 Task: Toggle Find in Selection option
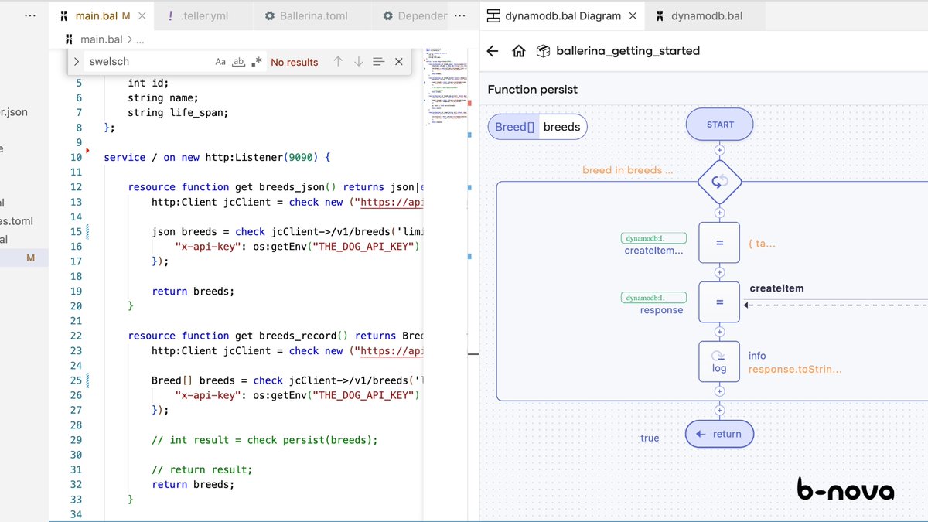pos(378,62)
